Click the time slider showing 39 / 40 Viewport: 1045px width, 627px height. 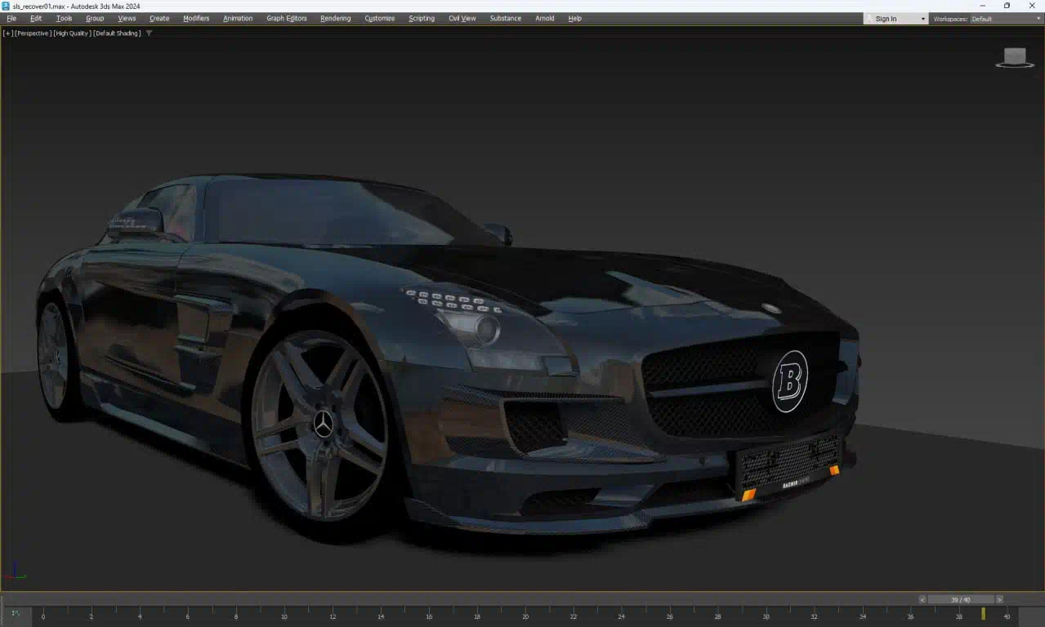tap(961, 599)
